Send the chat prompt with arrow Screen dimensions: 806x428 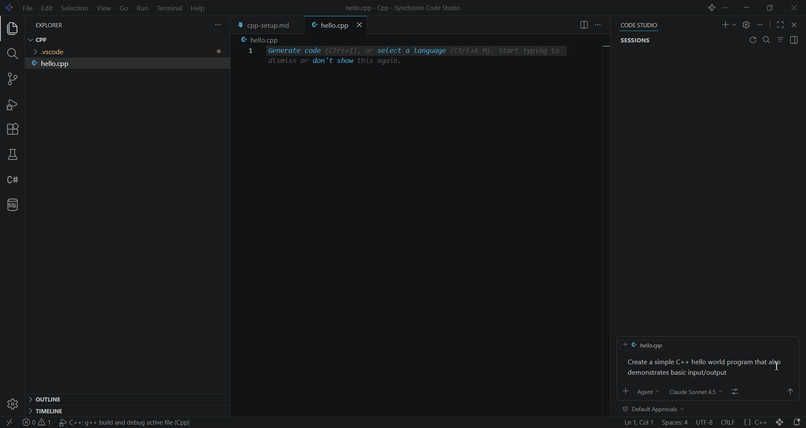point(790,391)
